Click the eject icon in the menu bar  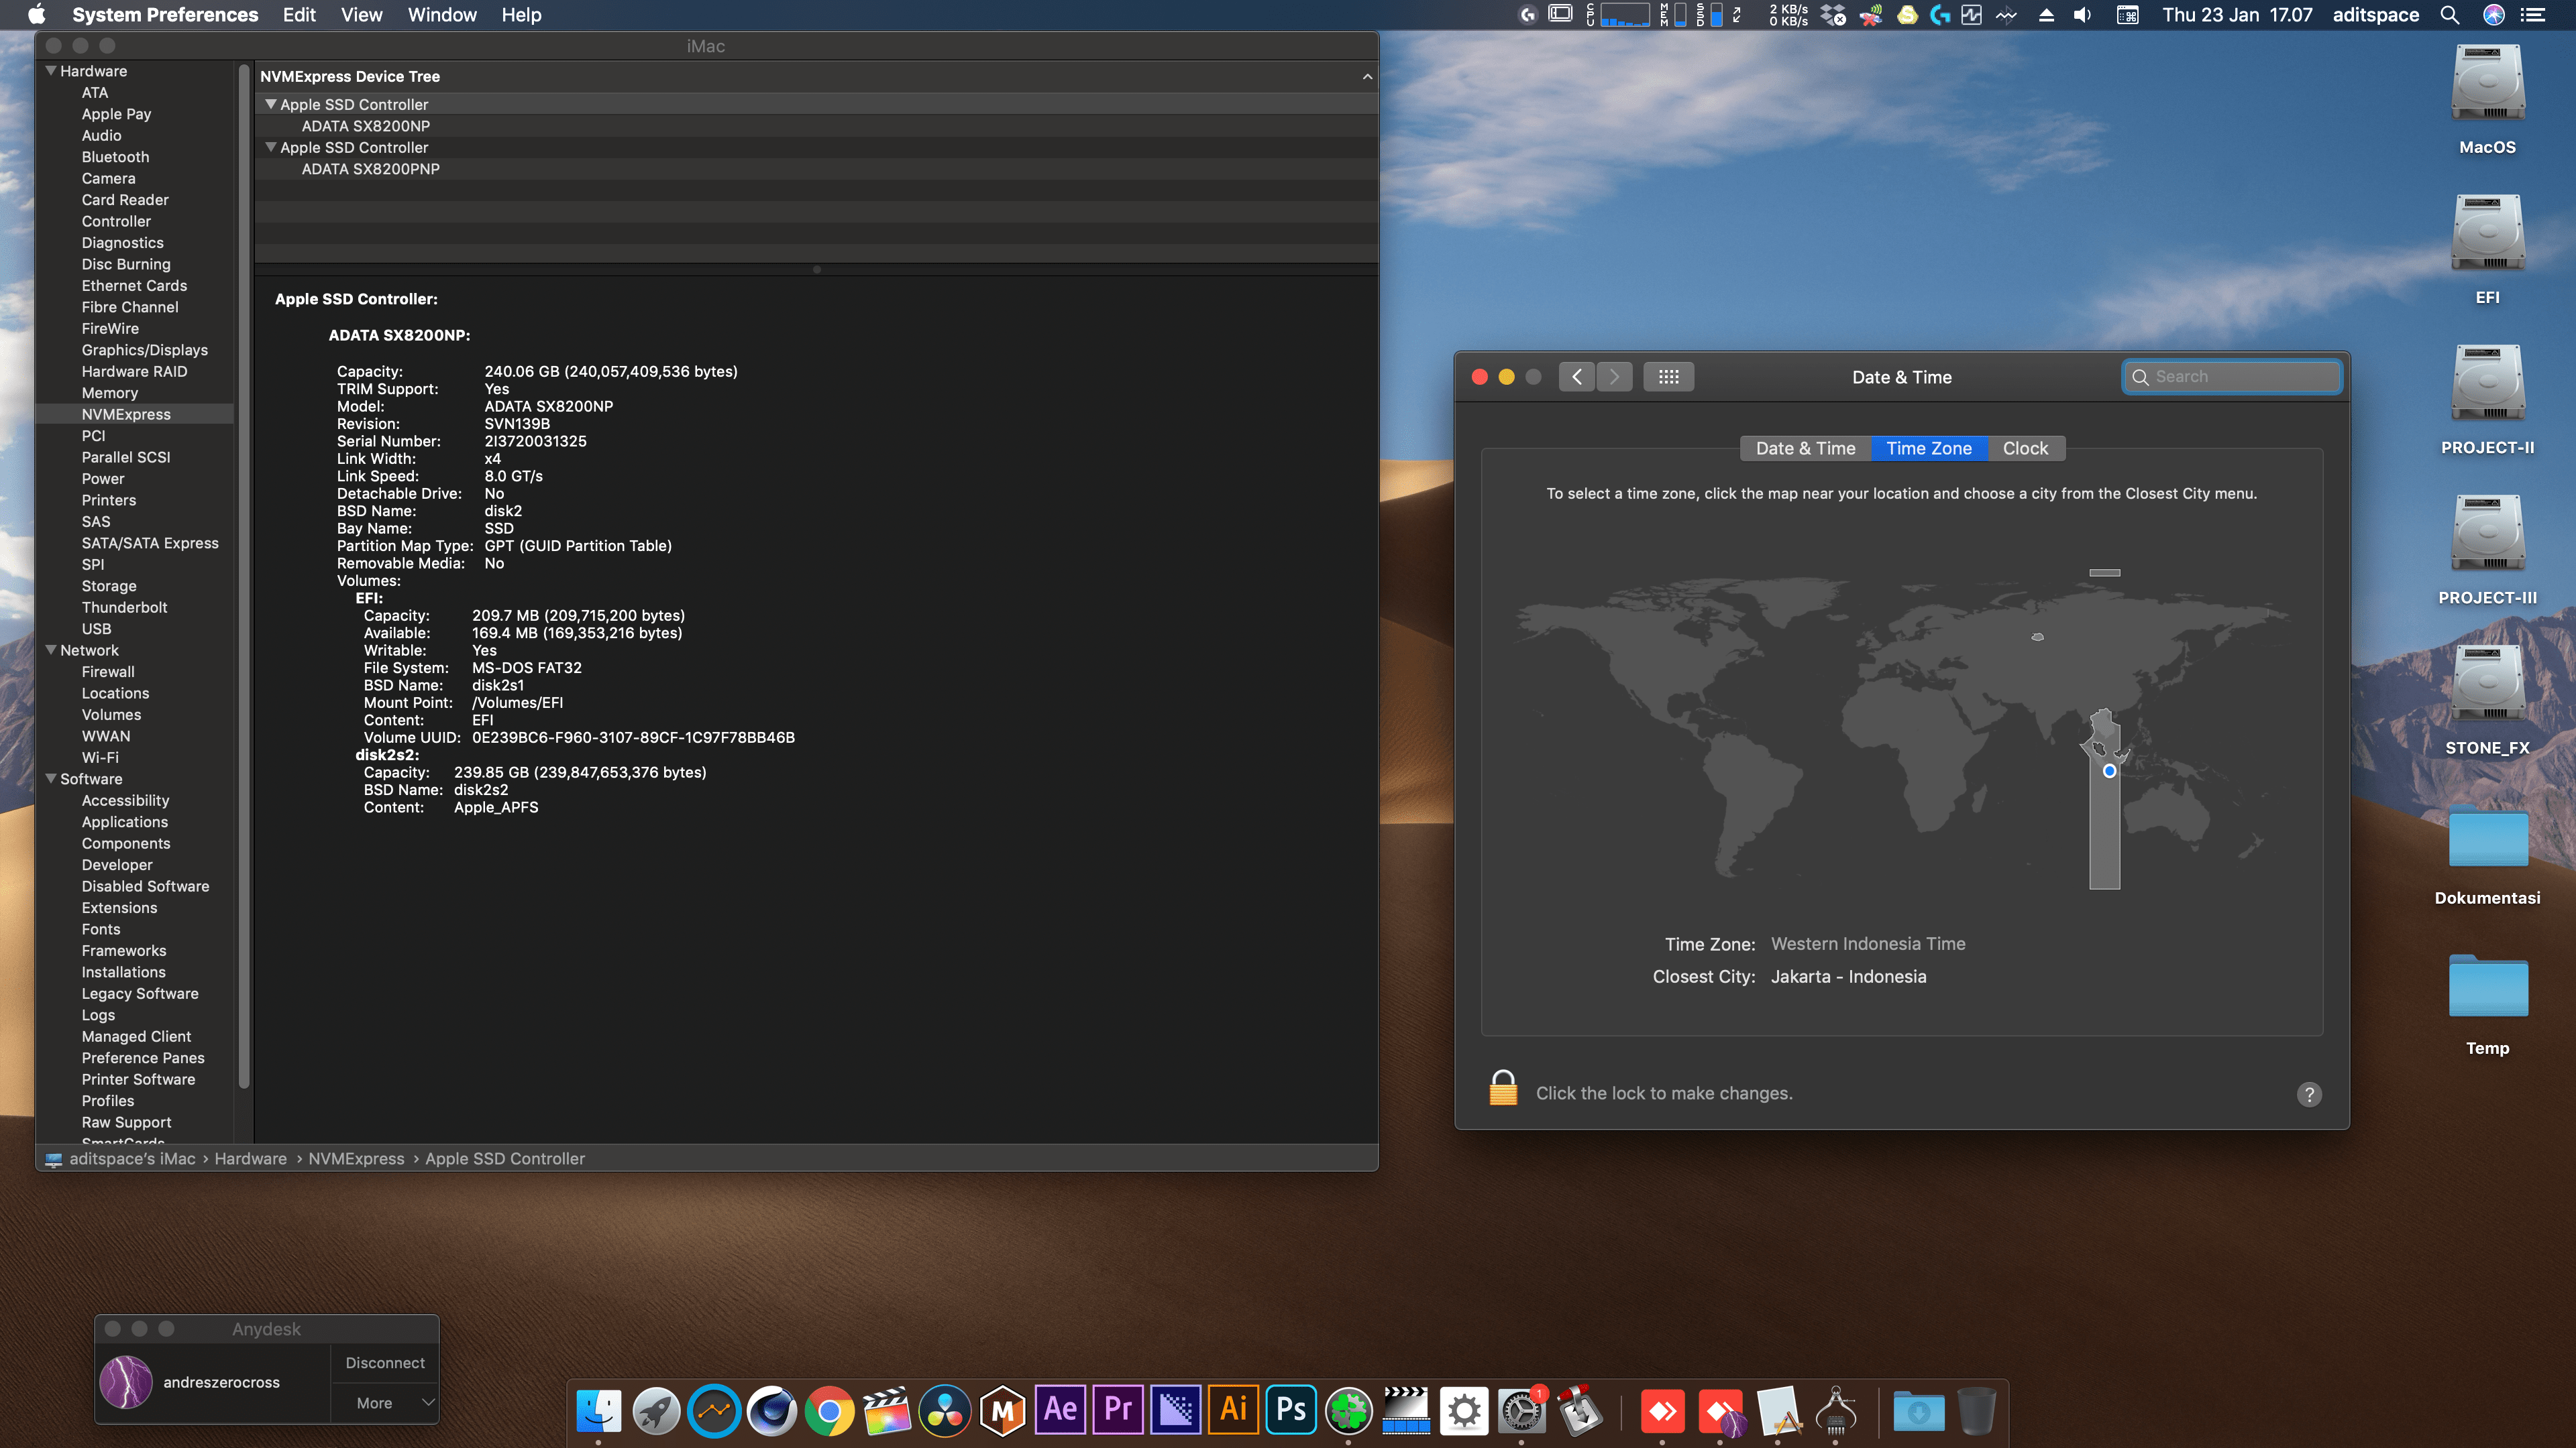(2046, 15)
